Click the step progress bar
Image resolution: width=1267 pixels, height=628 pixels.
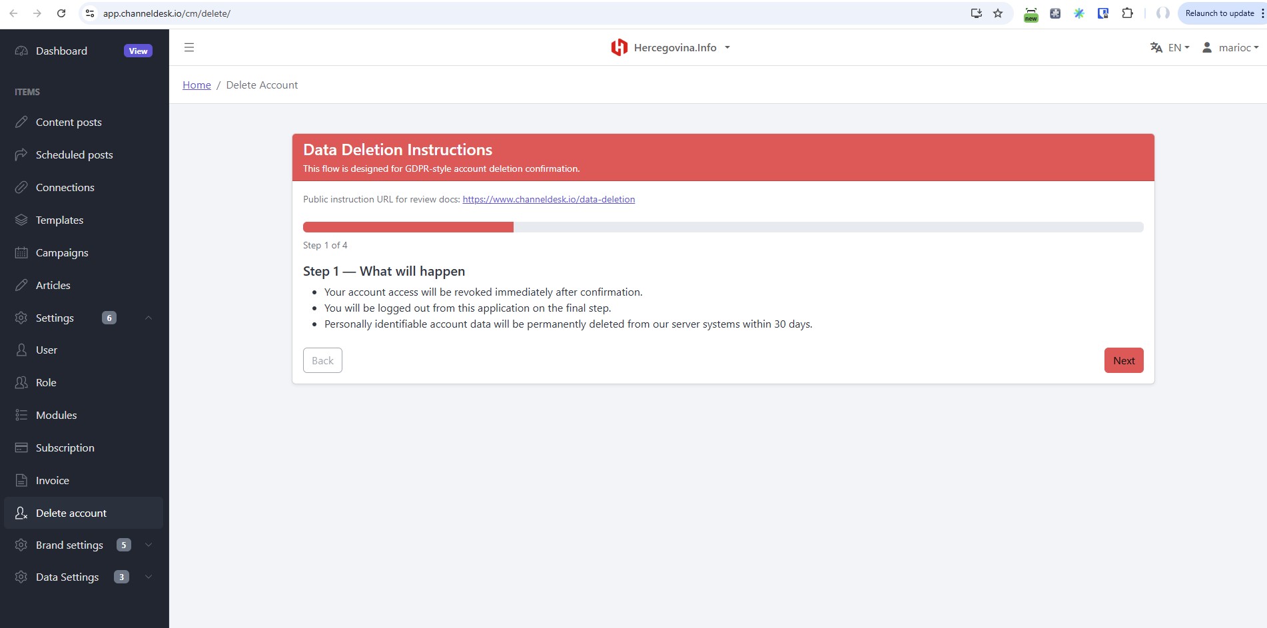coord(723,227)
